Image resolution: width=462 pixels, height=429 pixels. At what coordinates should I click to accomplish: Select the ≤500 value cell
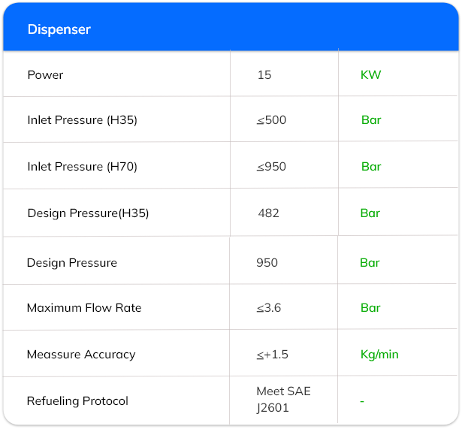pyautogui.click(x=271, y=120)
